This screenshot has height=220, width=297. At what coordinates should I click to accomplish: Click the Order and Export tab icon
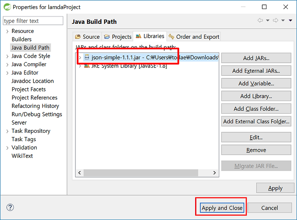pyautogui.click(x=172, y=37)
